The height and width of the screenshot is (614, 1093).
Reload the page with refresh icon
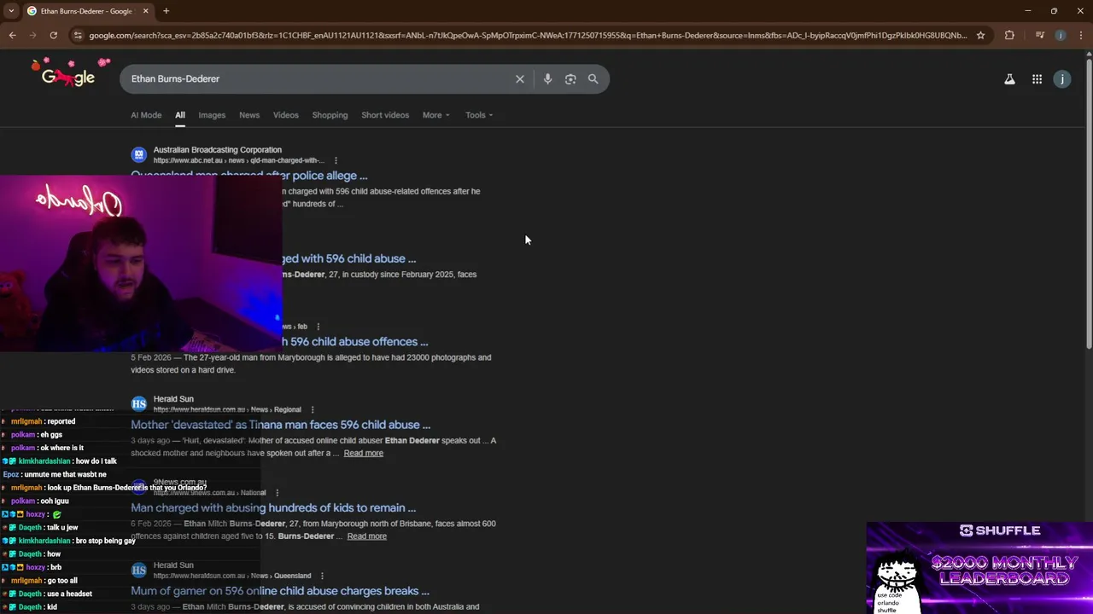pyautogui.click(x=53, y=35)
